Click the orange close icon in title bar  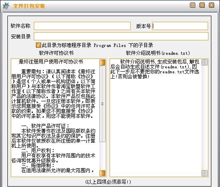(212, 5)
